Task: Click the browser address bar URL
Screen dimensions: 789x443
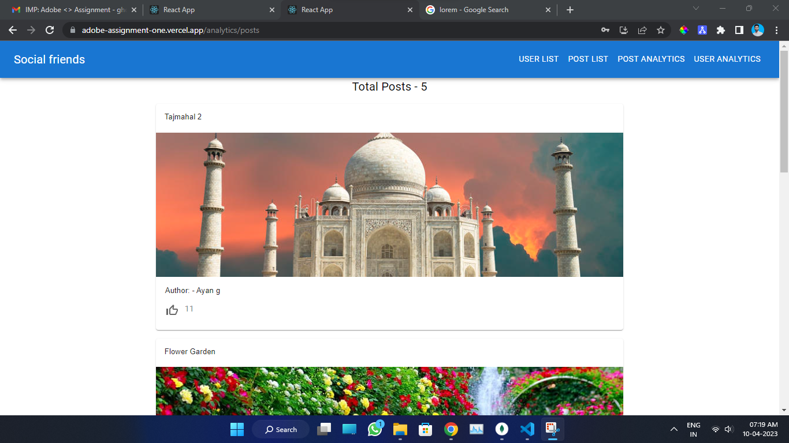Action: pos(170,30)
